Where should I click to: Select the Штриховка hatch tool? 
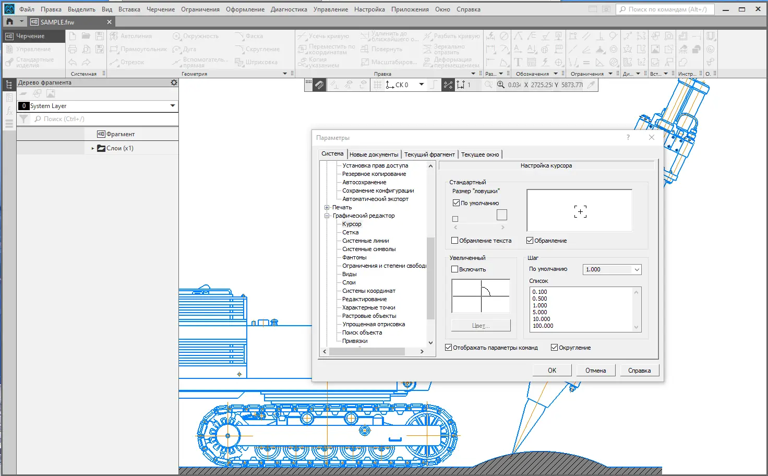coord(256,62)
